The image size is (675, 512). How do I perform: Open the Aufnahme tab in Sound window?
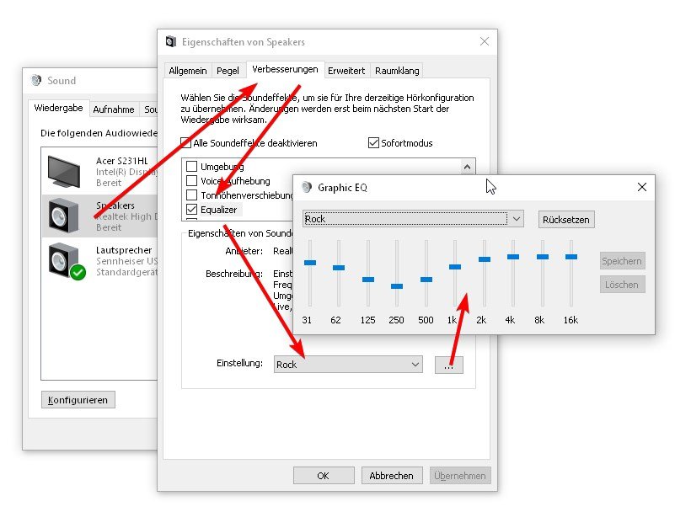coord(114,109)
